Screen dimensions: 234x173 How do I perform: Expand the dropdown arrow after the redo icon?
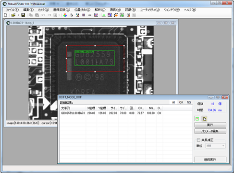pos(59,15)
